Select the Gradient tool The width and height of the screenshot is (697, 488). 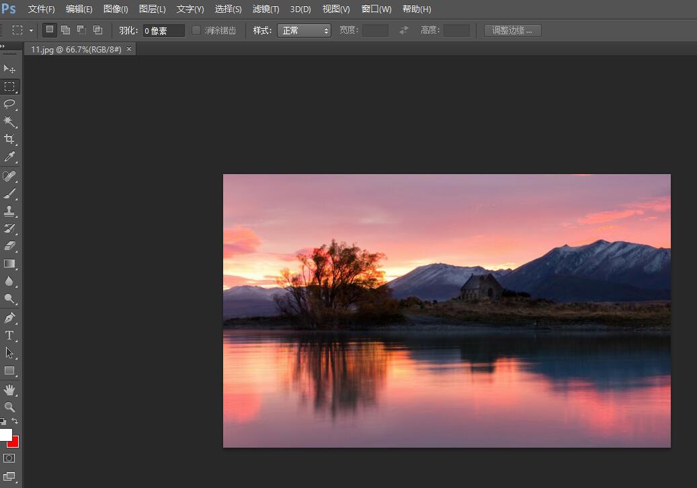pyautogui.click(x=9, y=263)
